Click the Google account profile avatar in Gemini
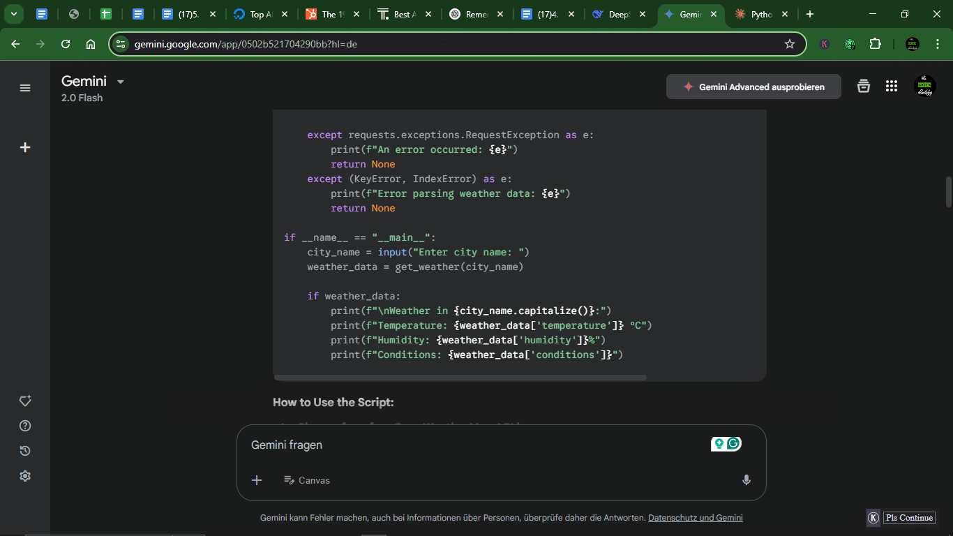 point(924,86)
